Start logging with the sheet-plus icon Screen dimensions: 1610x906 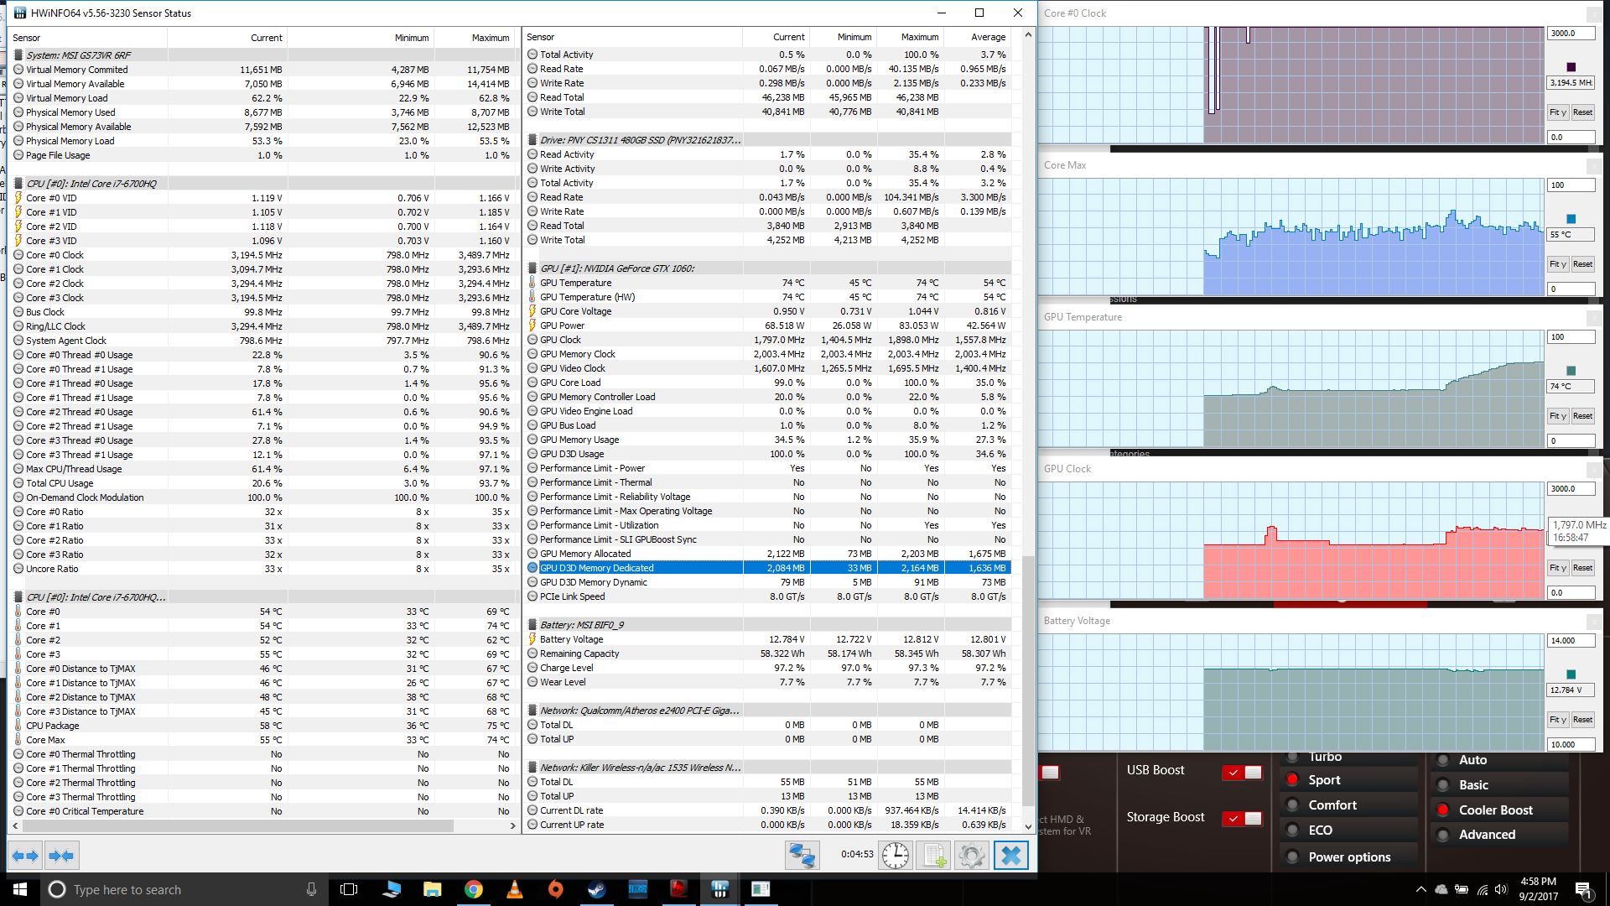coord(934,856)
